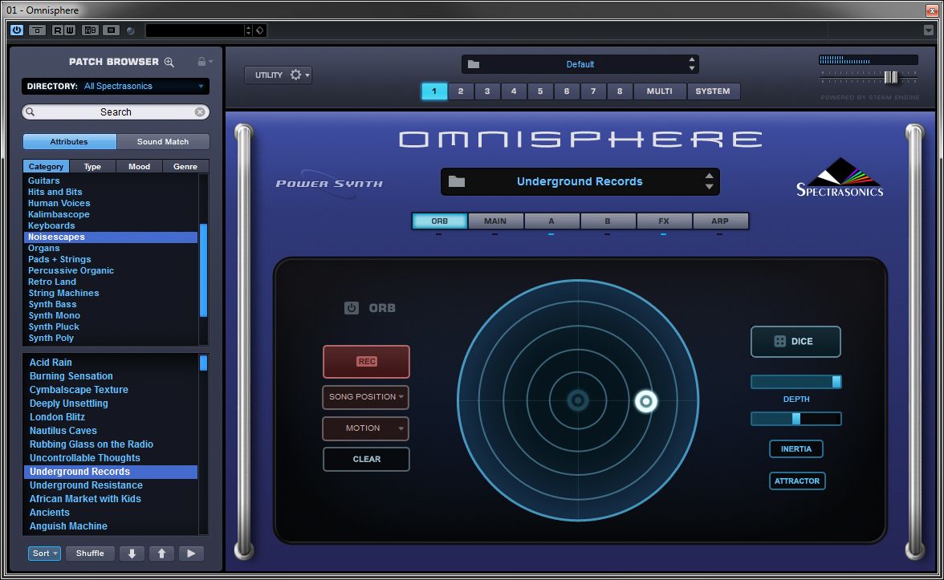Open the layer A page tab

tap(551, 221)
